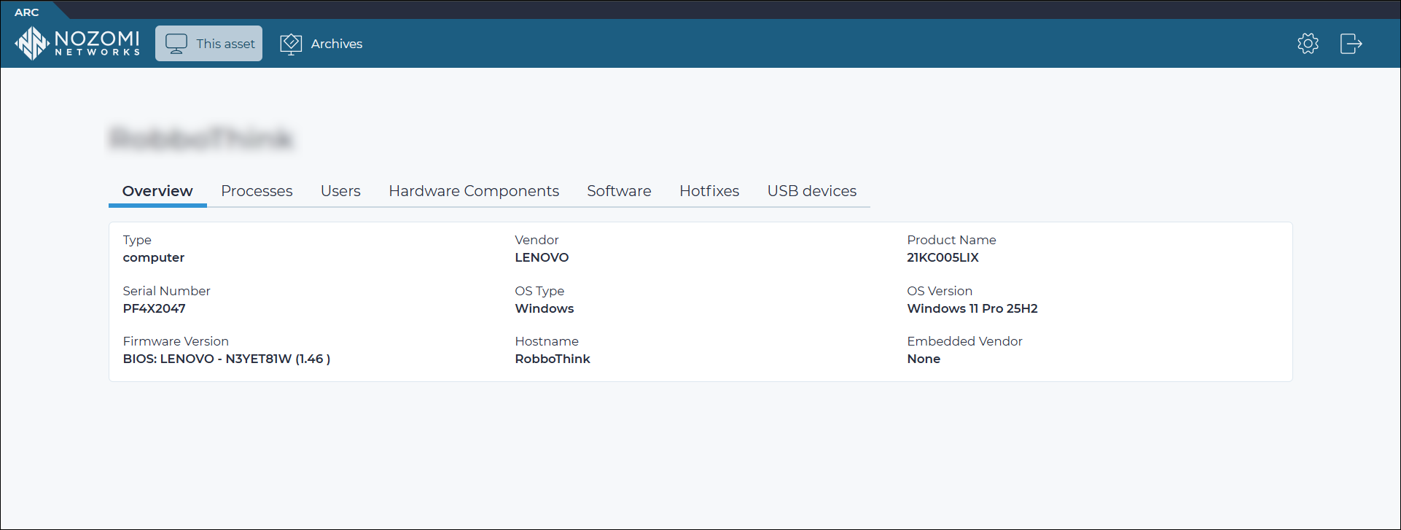Select the Overview tab
The width and height of the screenshot is (1401, 530).
(x=157, y=191)
